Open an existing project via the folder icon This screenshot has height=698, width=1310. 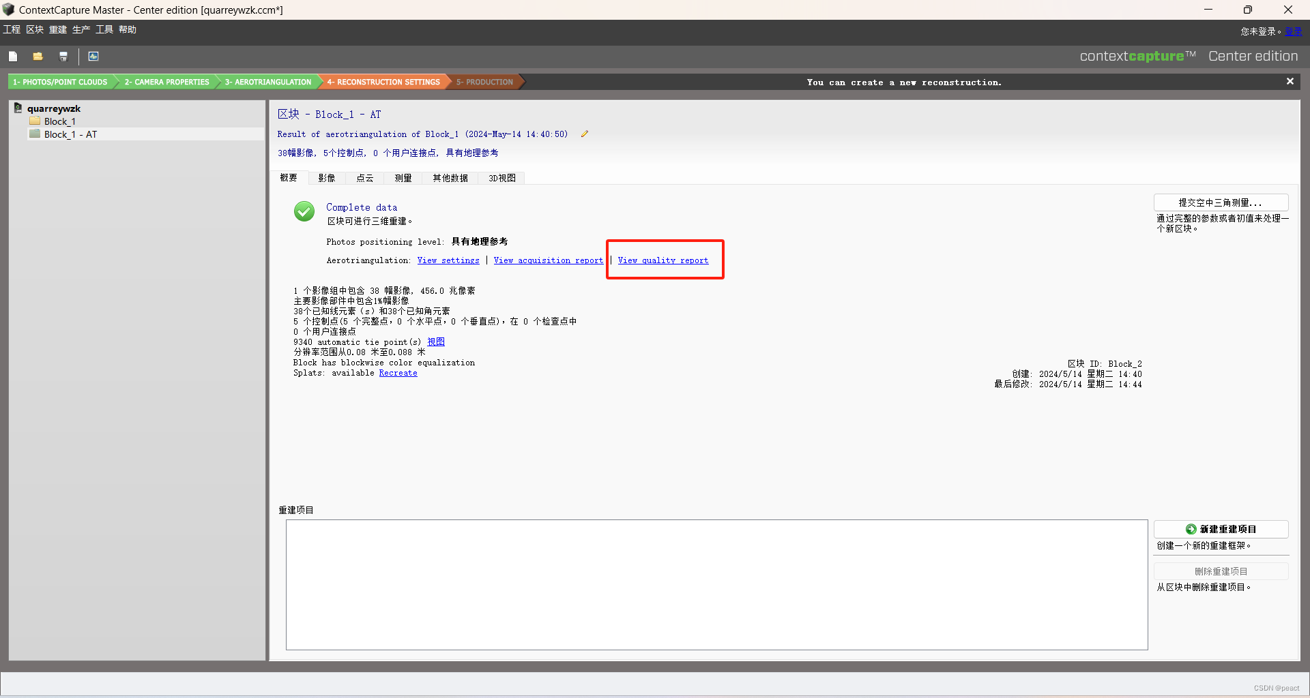[38, 56]
